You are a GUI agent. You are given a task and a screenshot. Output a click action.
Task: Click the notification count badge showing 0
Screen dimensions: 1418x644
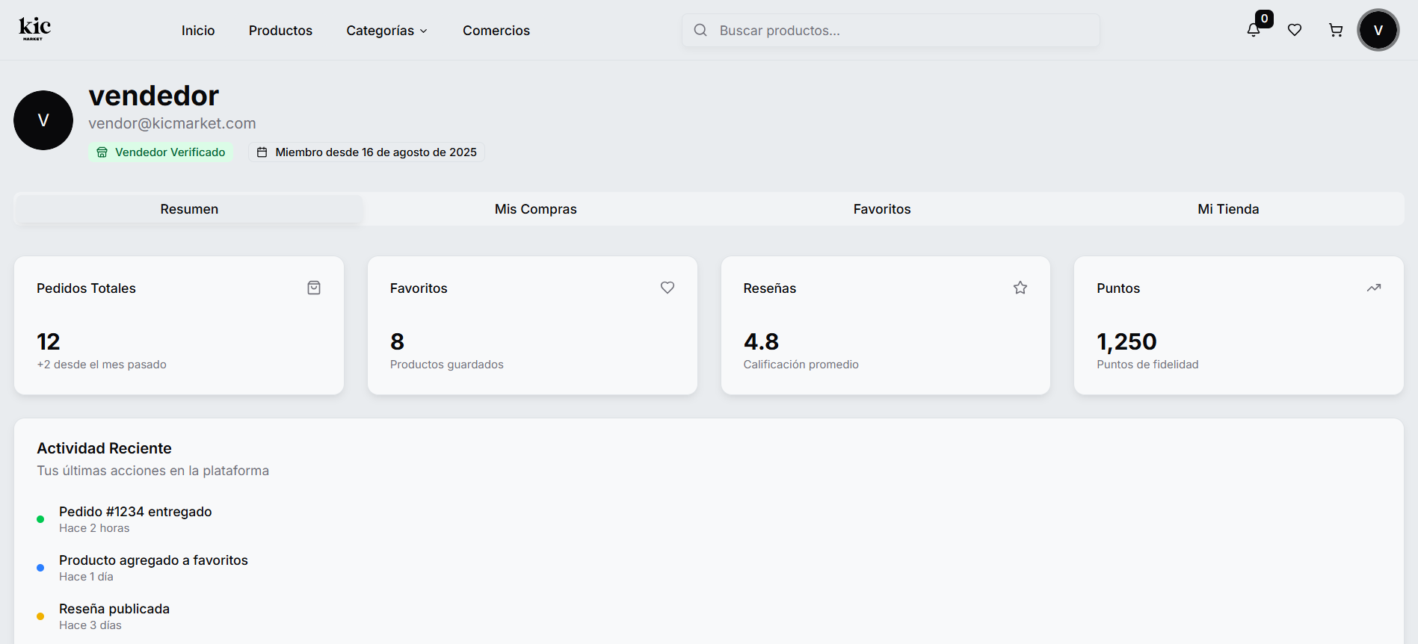pyautogui.click(x=1264, y=19)
